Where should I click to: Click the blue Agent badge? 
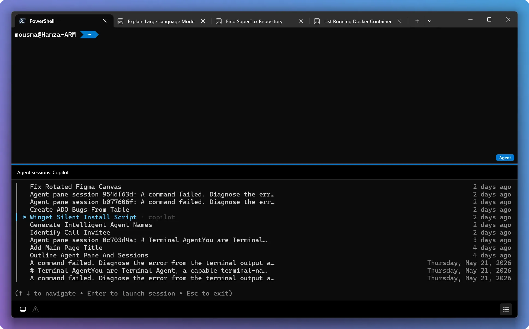pyautogui.click(x=505, y=158)
